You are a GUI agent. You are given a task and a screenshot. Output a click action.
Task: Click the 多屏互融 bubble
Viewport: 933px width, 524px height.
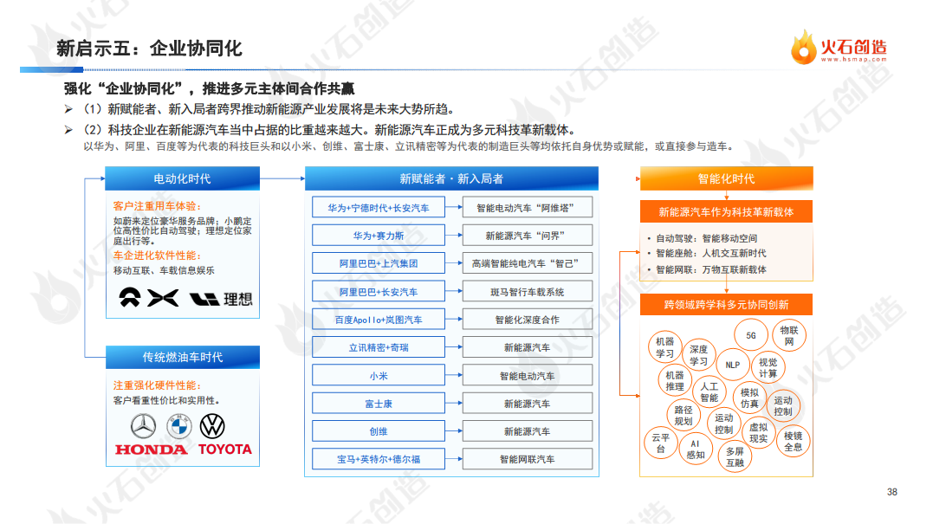pos(735,456)
